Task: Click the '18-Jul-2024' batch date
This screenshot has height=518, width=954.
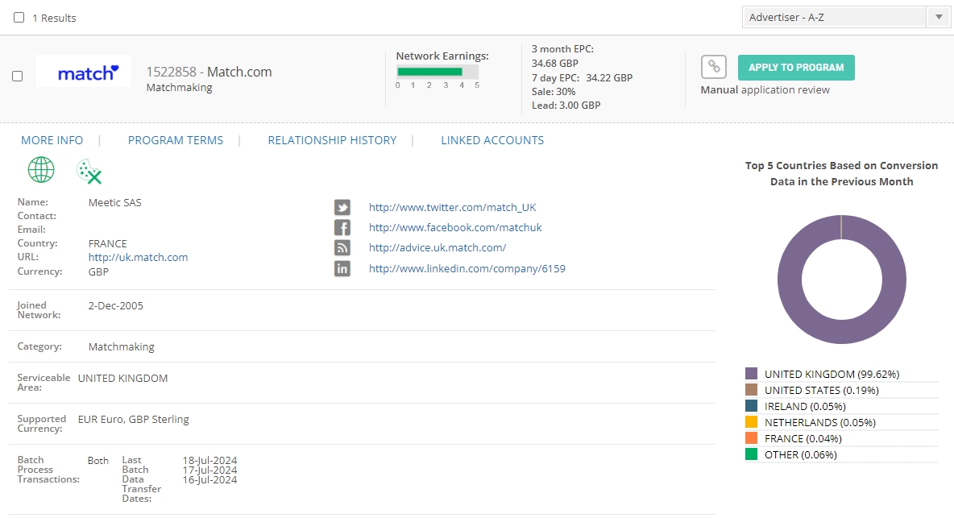Action: click(210, 461)
